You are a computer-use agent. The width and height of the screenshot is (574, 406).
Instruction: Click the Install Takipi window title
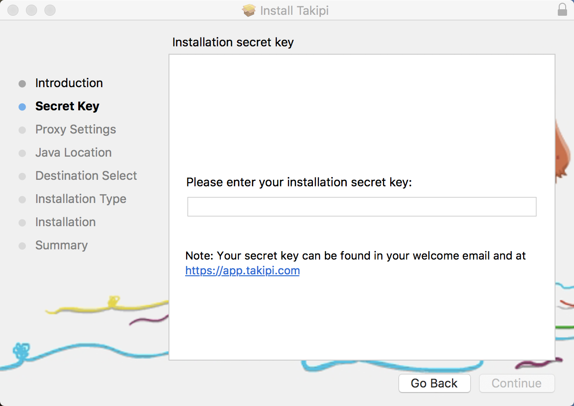point(294,10)
